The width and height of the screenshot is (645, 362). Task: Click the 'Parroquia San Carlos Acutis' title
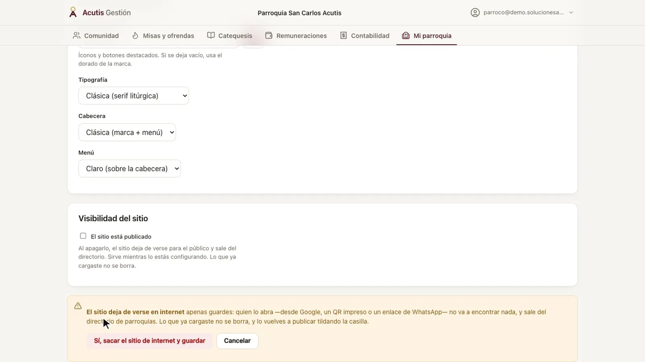click(x=300, y=13)
